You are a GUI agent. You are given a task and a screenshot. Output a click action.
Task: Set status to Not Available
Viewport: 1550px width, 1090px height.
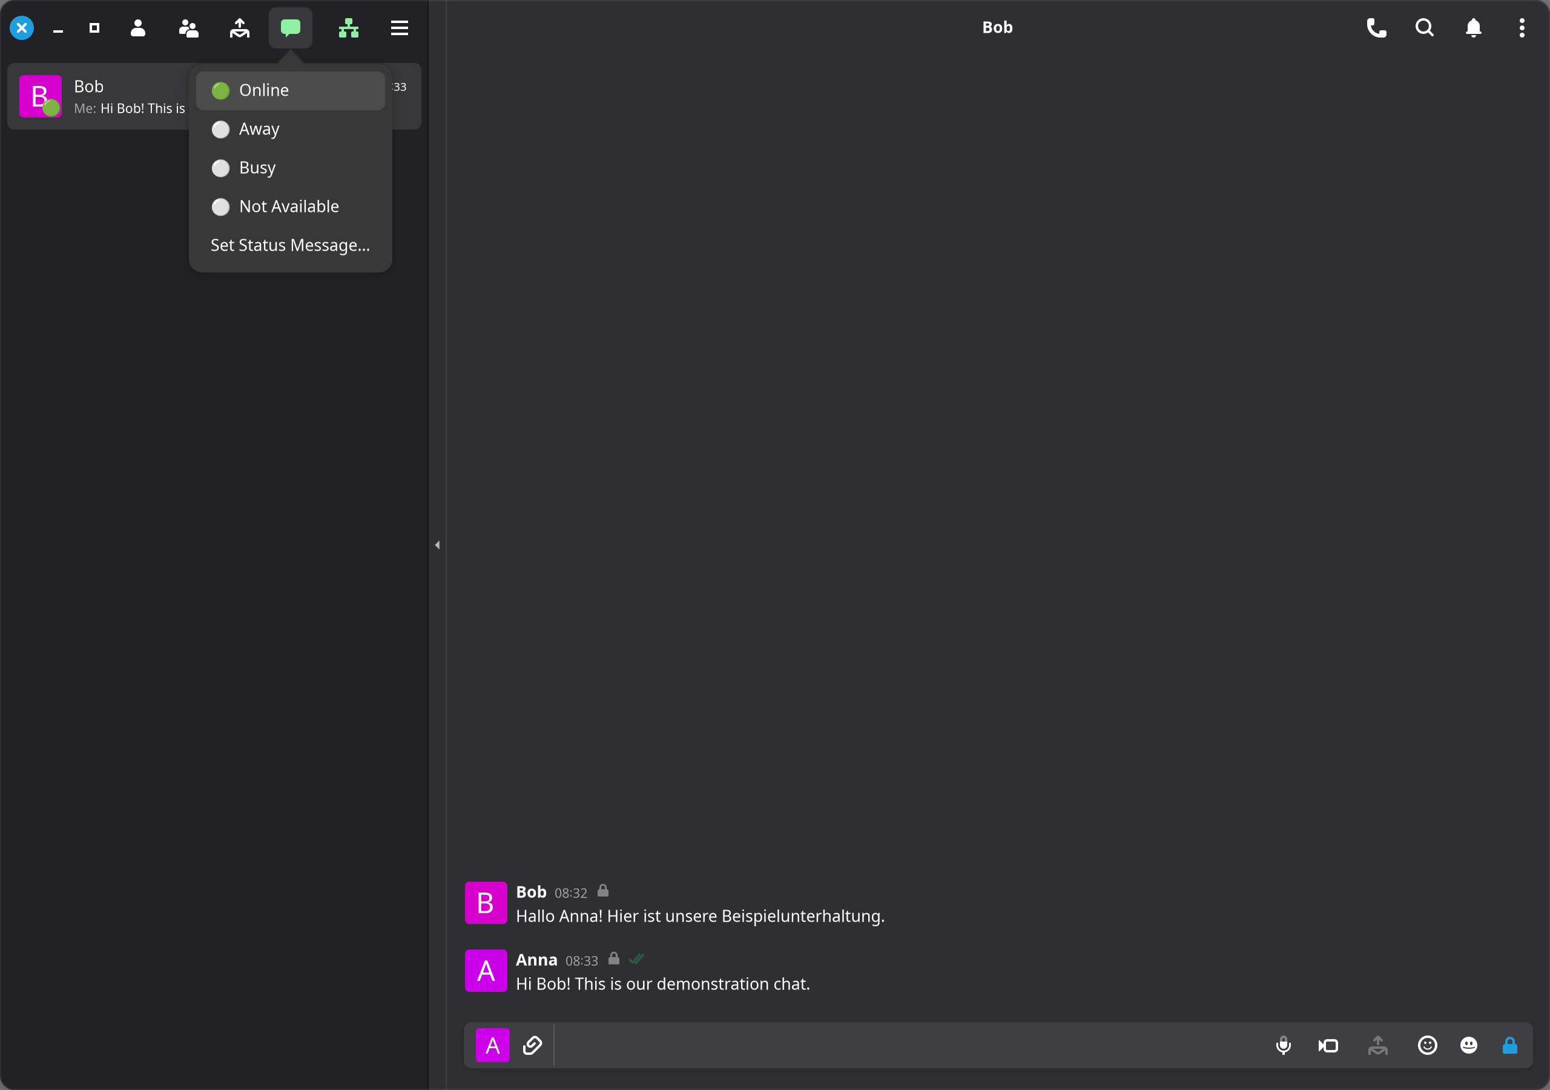point(290,206)
